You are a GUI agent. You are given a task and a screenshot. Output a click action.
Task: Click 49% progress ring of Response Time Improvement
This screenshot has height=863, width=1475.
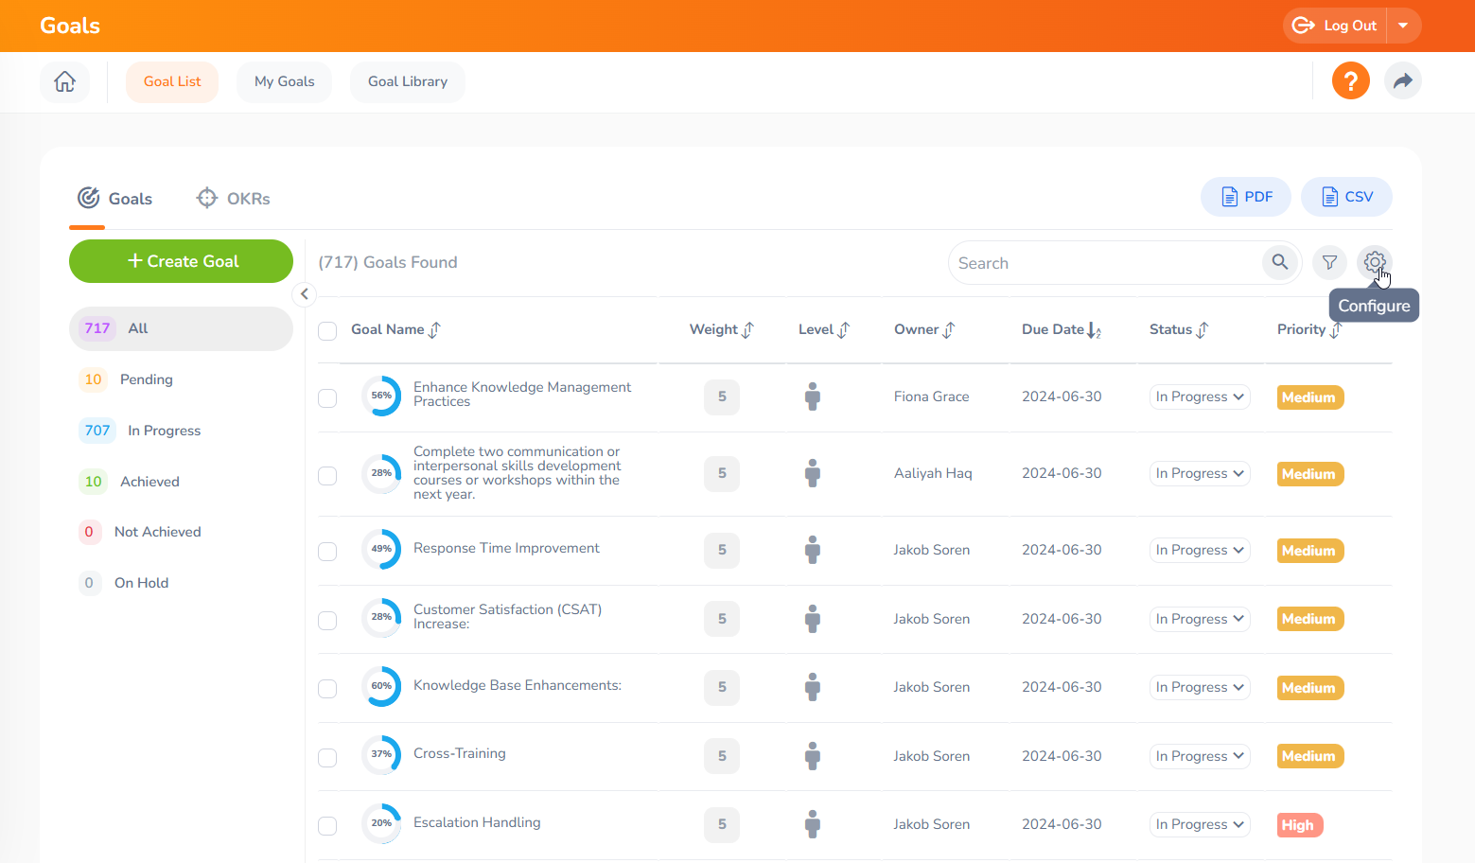[381, 549]
